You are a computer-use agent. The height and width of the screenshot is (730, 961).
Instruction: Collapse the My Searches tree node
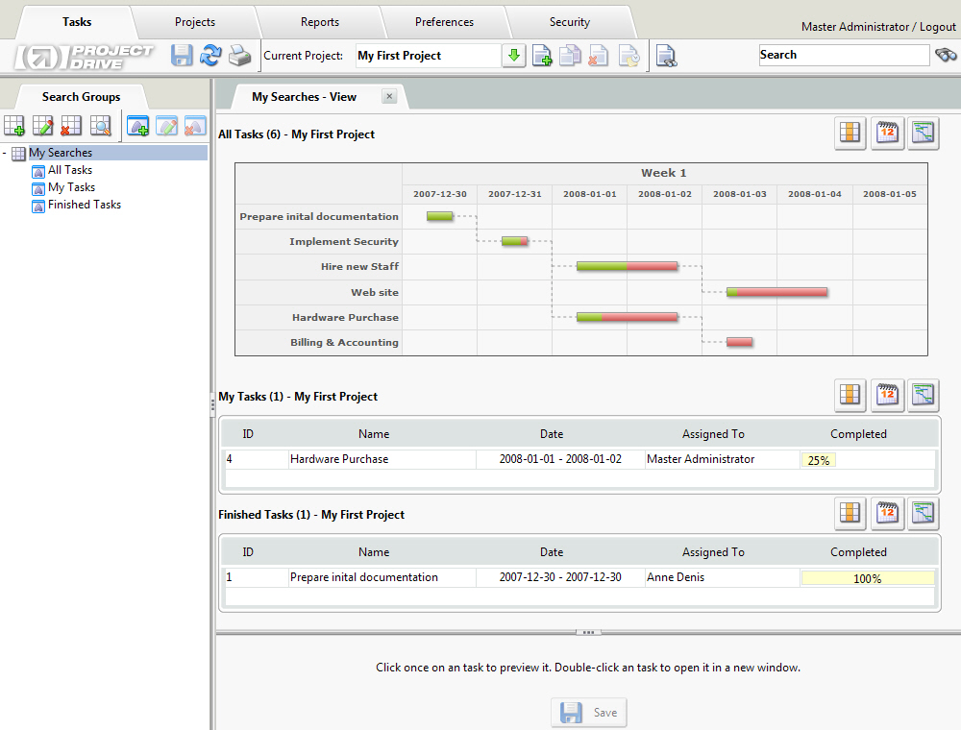5,153
